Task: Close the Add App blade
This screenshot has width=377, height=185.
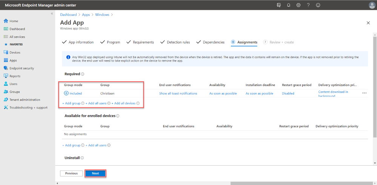Action: [368, 23]
